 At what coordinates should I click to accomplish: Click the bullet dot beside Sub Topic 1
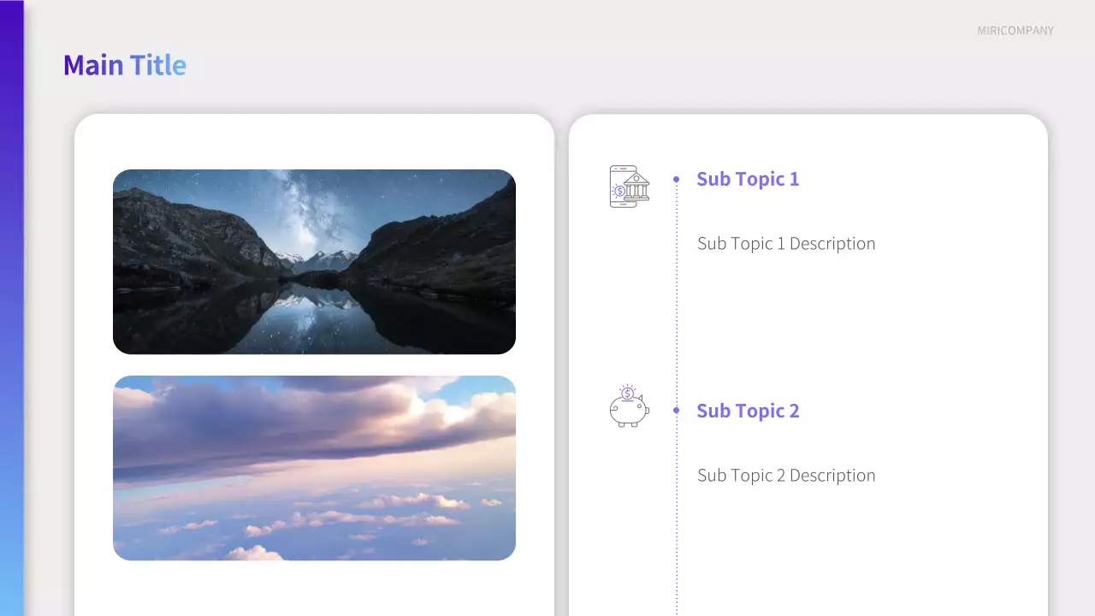coord(677,179)
